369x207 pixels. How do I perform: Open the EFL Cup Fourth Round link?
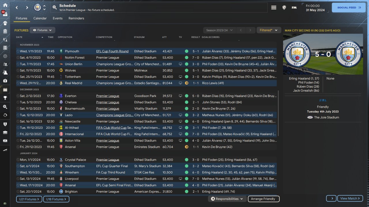(x=112, y=51)
